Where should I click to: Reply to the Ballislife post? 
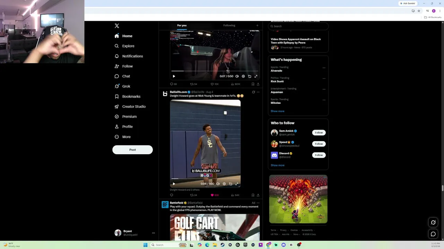(171, 195)
